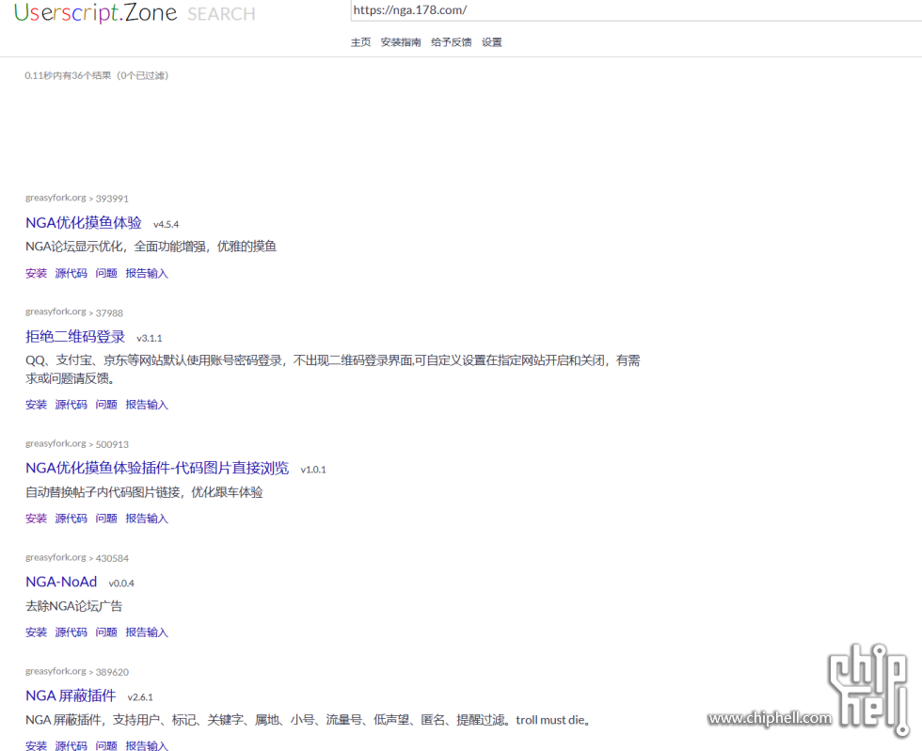
Task: Click 报告输入 under 拒绝二维码登录
Action: click(147, 405)
